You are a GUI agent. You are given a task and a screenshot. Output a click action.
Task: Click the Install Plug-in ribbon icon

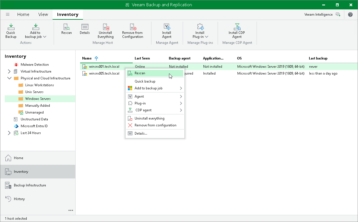click(x=200, y=31)
